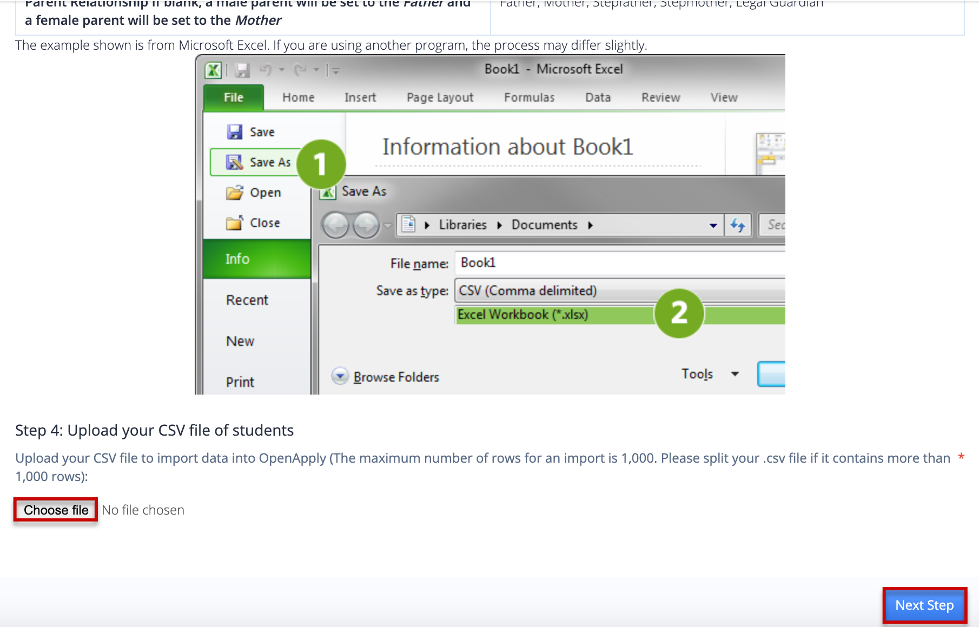Click Documents in the address breadcrumb
The width and height of the screenshot is (979, 627).
tap(545, 225)
